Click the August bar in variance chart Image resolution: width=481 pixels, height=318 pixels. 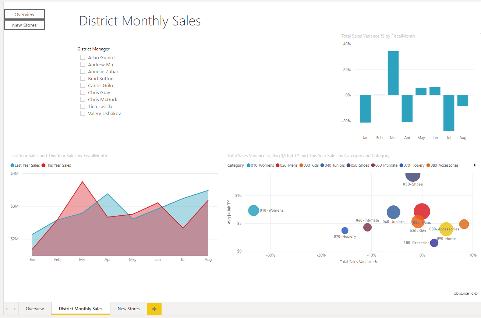(463, 100)
